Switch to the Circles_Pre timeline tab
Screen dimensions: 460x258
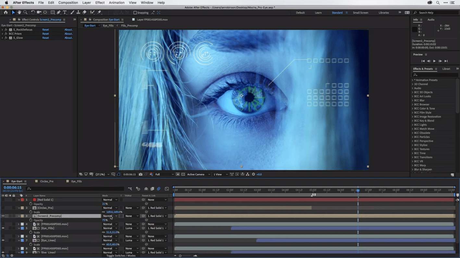point(47,181)
